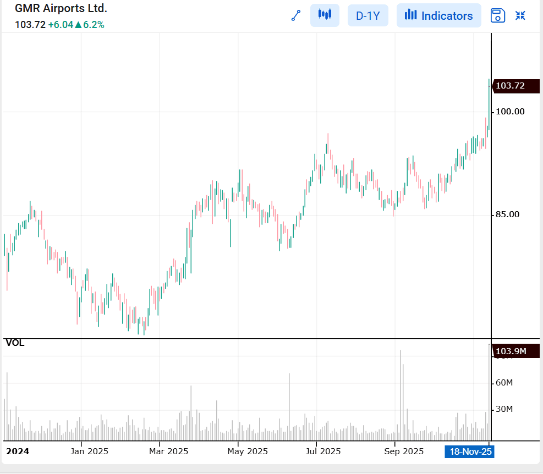This screenshot has height=474, width=543.
Task: Open the D-1Y timeframe dropdown
Action: pos(368,15)
